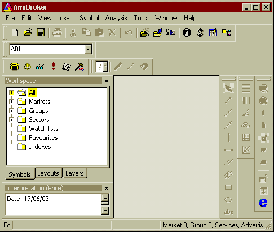This screenshot has height=232, width=274.
Task: Click the Paste clipboard icon
Action: pos(99,32)
